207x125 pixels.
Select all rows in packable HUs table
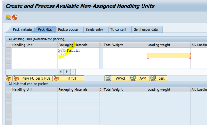tap(9, 89)
